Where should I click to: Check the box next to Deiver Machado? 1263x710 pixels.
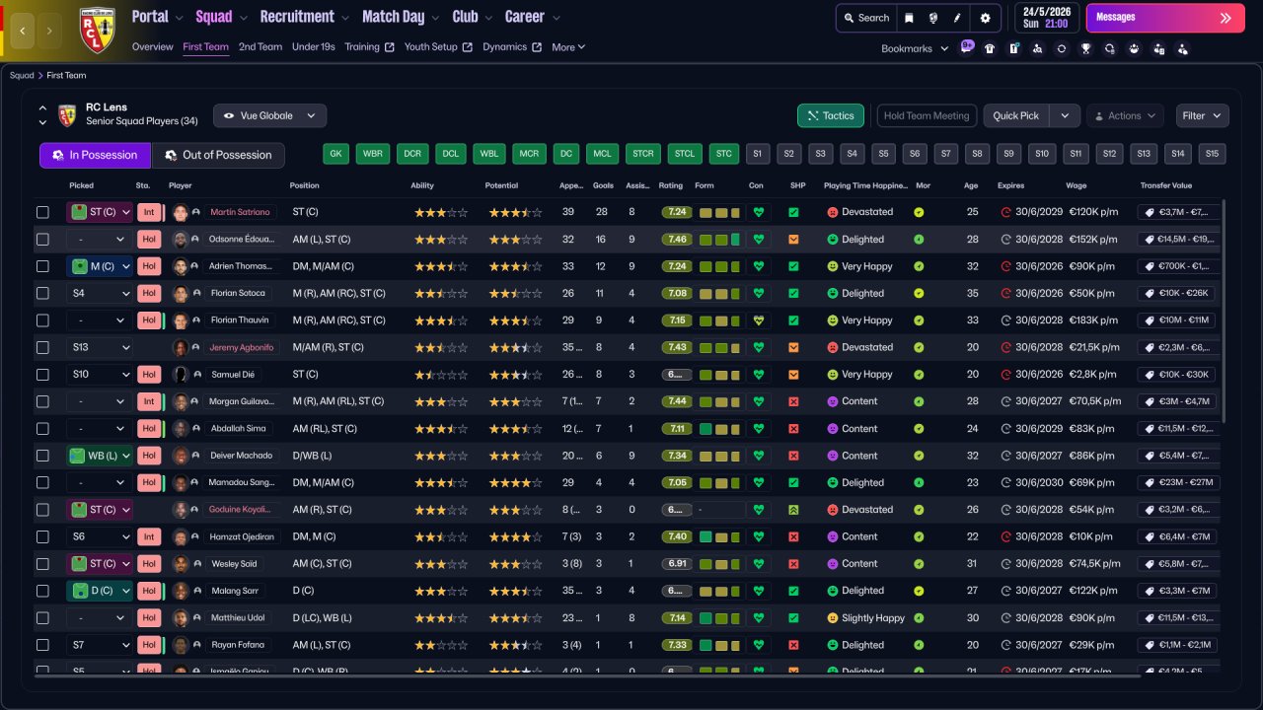(42, 456)
